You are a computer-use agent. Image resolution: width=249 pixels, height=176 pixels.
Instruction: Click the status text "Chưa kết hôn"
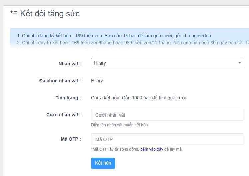point(106,98)
